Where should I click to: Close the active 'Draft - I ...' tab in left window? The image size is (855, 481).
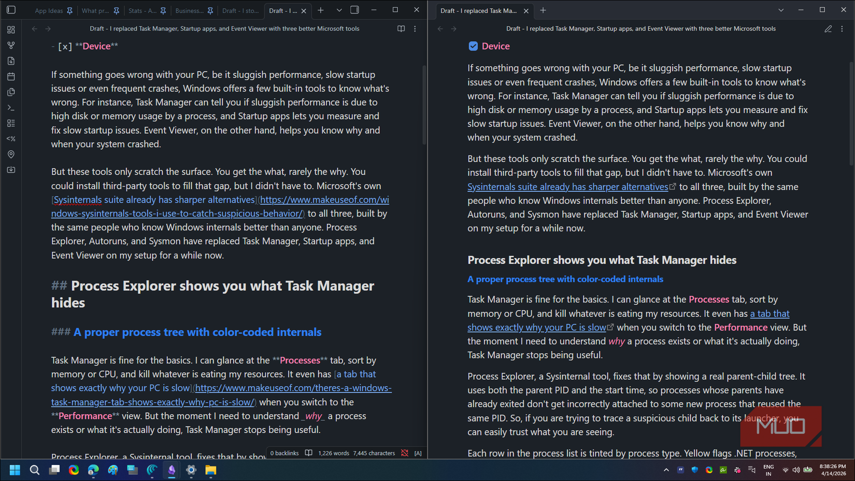click(x=304, y=10)
